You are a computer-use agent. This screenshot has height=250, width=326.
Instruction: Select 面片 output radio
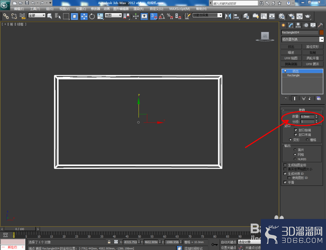295,150
